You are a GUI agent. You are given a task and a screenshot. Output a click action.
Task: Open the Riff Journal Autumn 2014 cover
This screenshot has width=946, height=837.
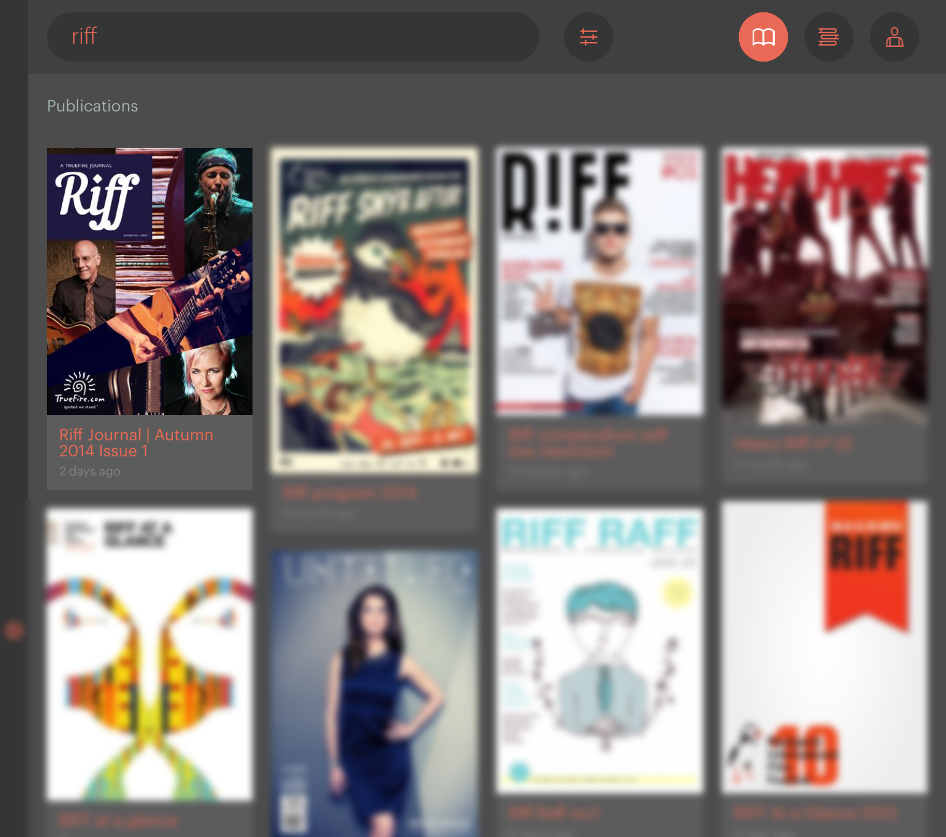tap(150, 281)
